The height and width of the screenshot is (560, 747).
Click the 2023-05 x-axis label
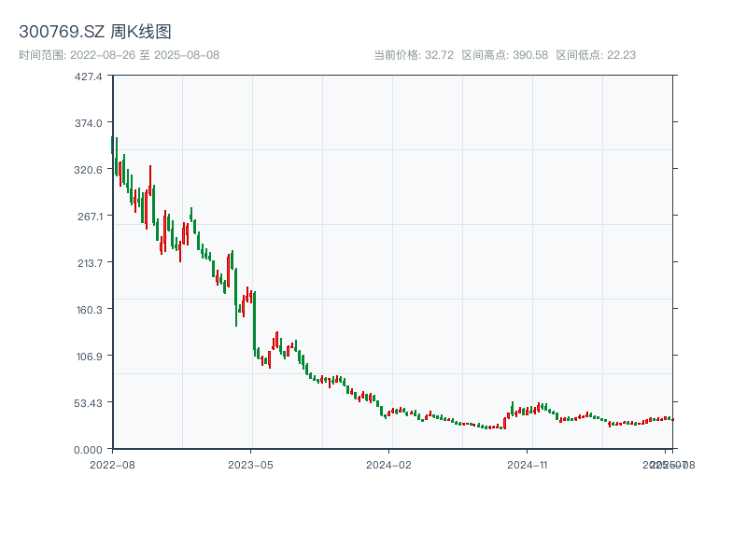coord(249,464)
